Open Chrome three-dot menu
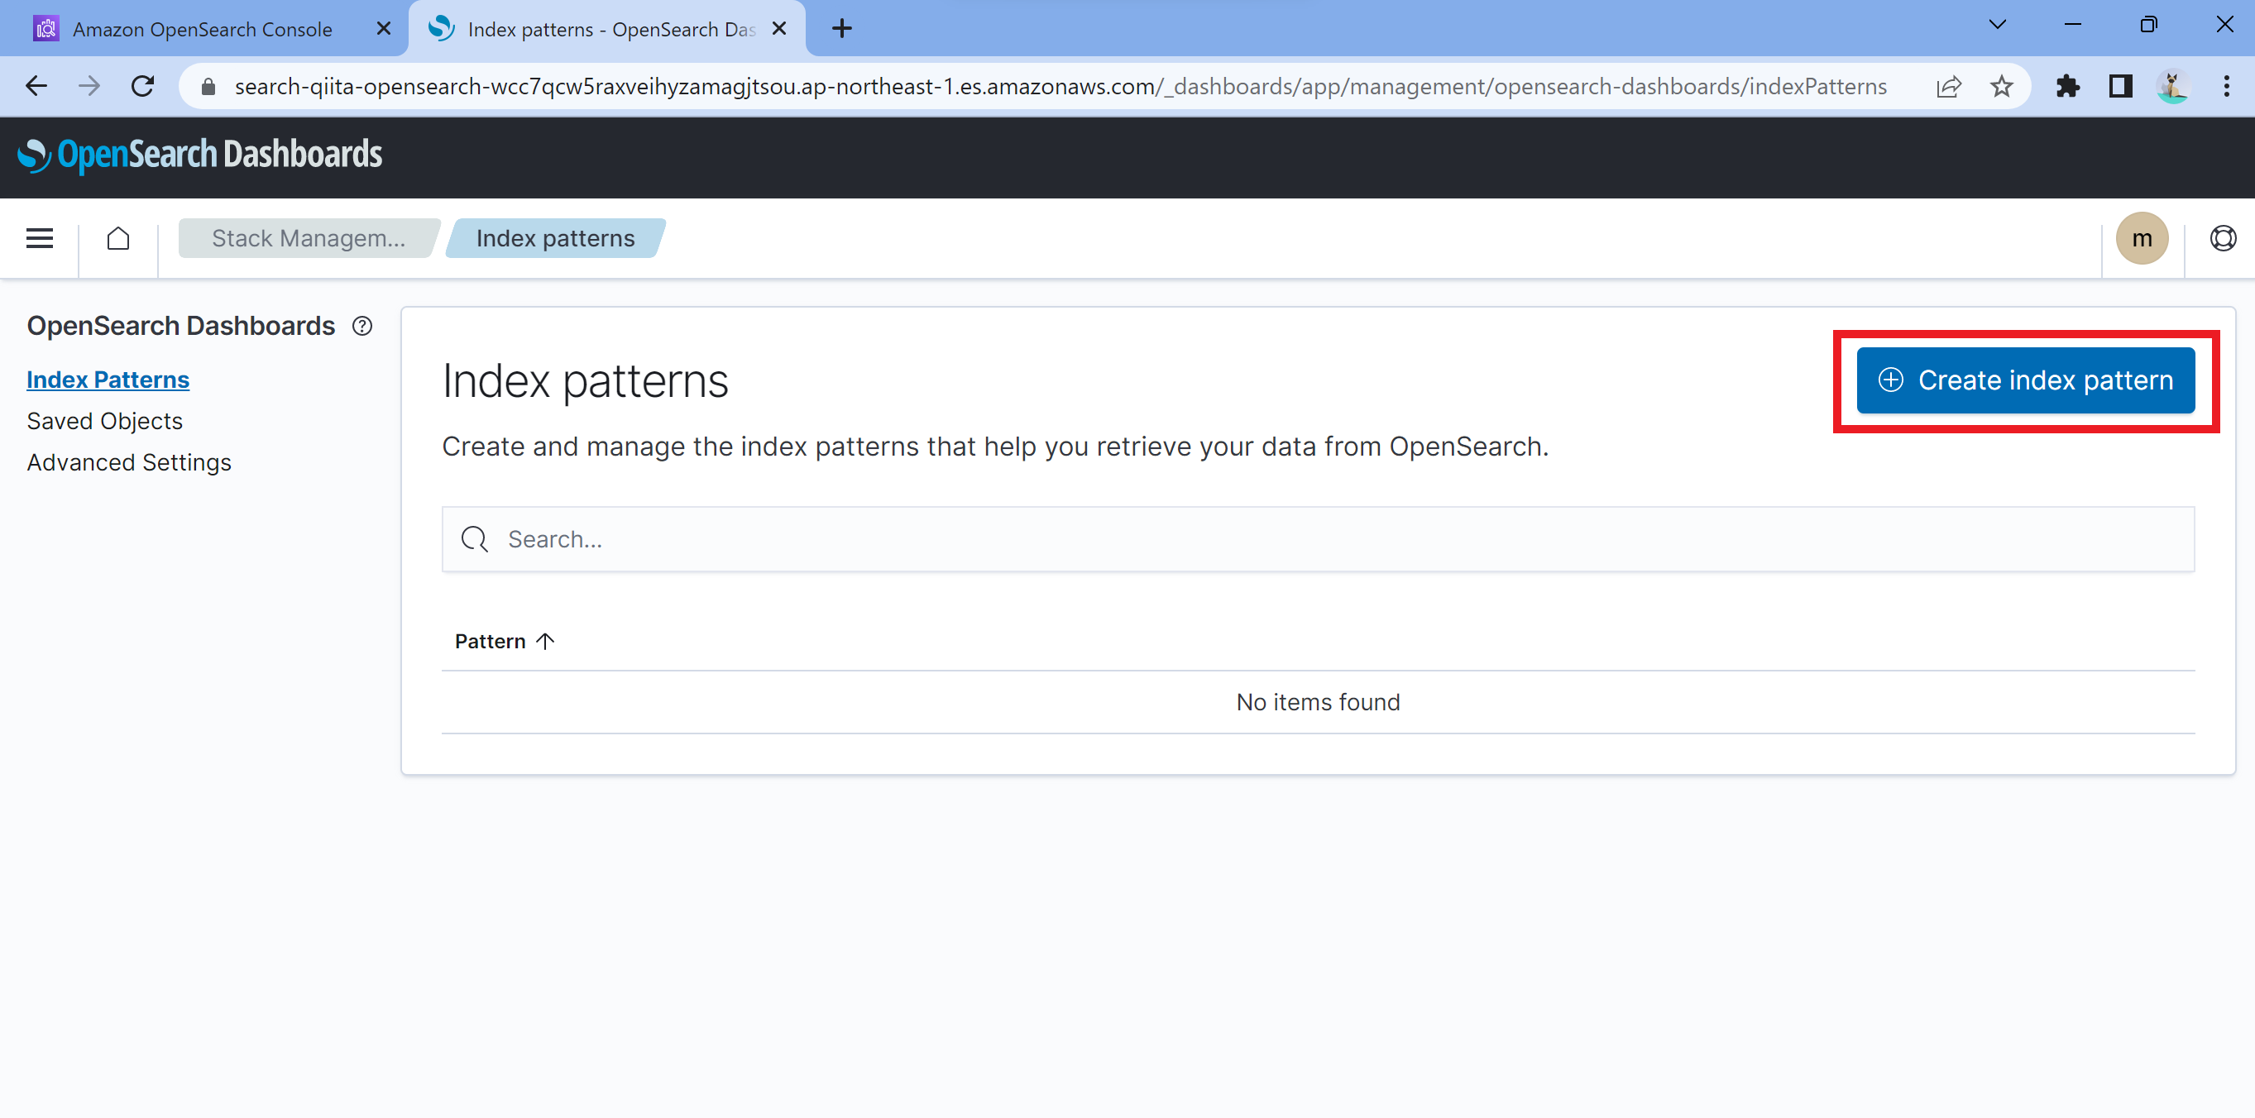The width and height of the screenshot is (2255, 1118). (x=2226, y=86)
